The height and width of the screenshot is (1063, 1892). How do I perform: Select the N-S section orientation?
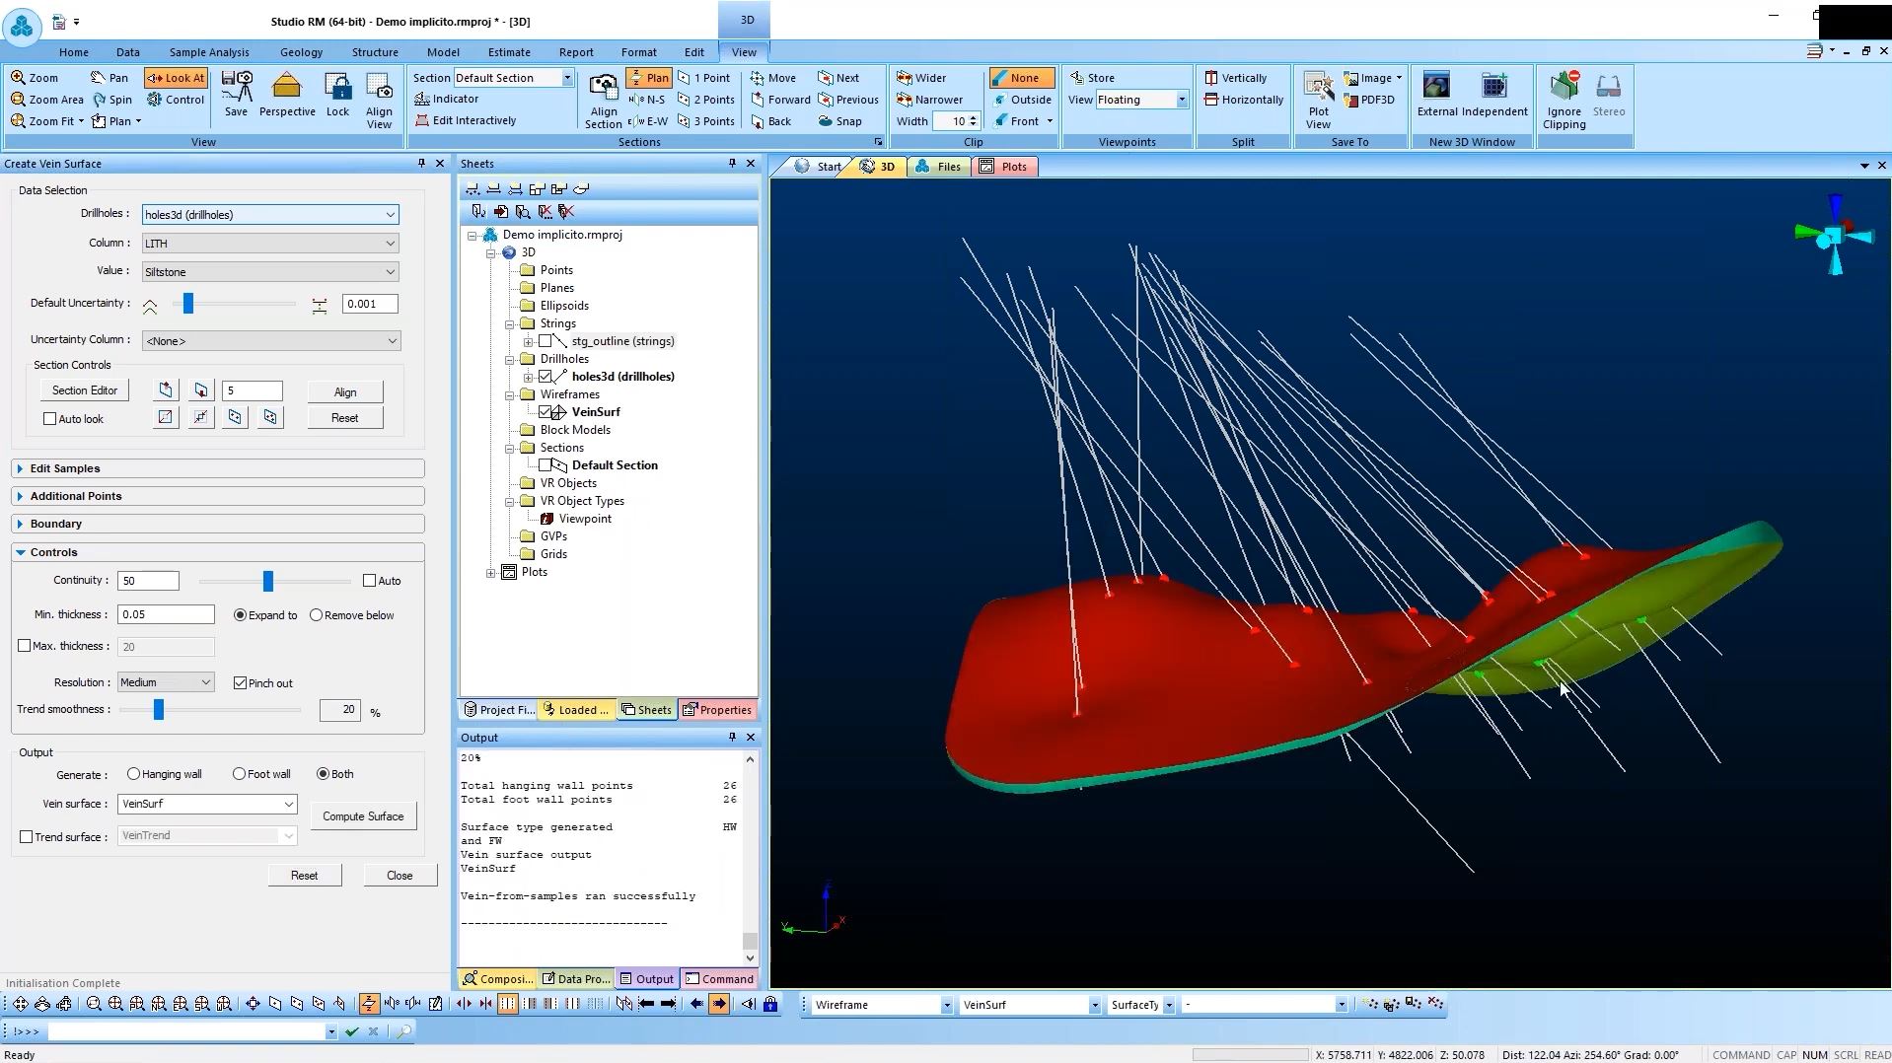pyautogui.click(x=647, y=100)
